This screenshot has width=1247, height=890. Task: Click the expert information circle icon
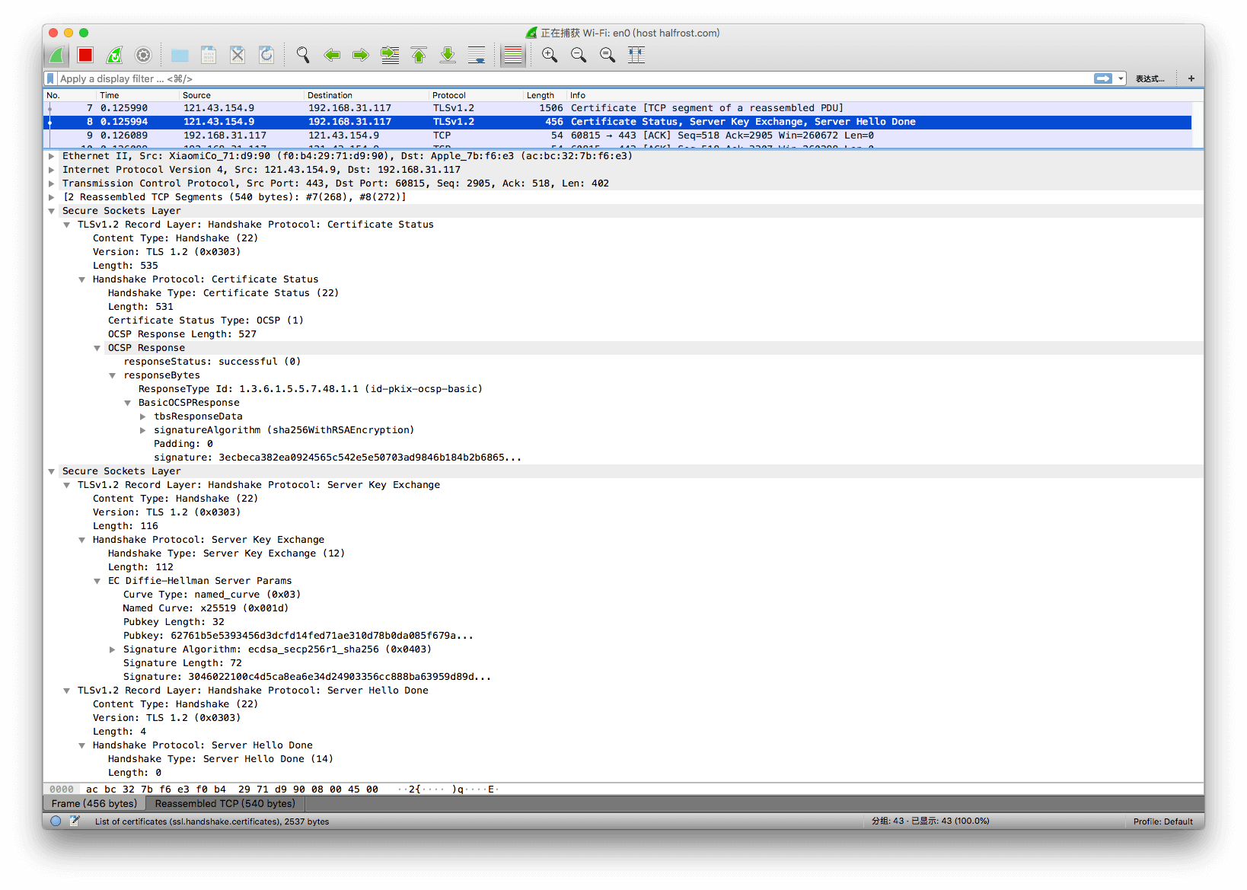[56, 821]
